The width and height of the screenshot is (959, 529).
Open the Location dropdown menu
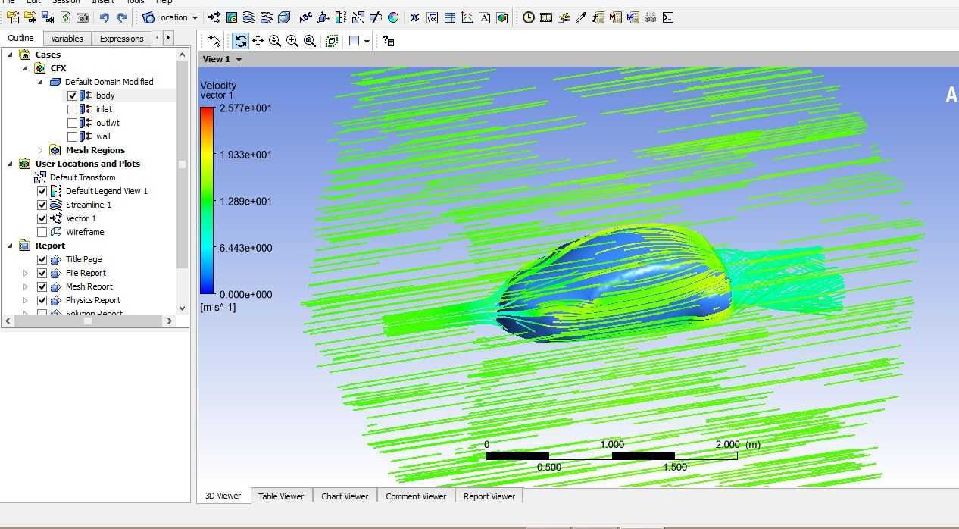pos(171,17)
